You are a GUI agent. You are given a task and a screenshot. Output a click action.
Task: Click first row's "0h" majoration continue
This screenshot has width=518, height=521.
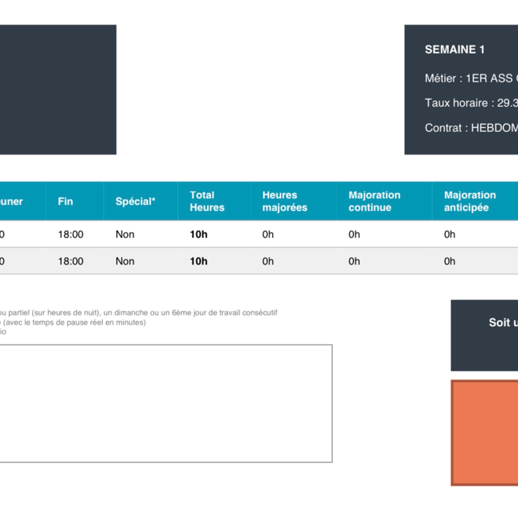point(354,235)
